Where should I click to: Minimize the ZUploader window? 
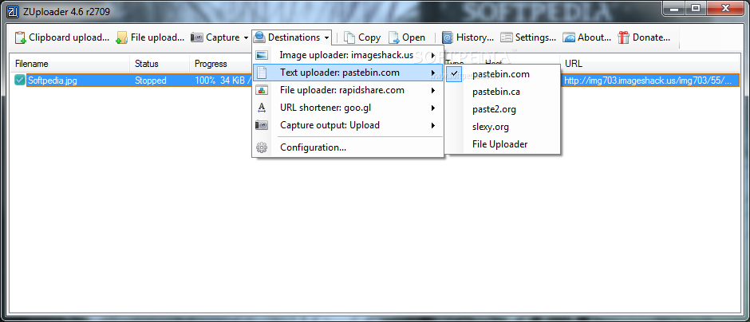[675, 8]
